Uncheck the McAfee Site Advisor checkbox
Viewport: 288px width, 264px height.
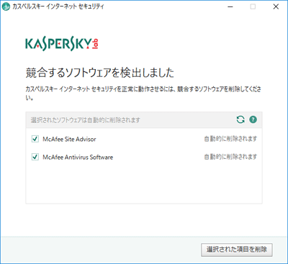35,139
